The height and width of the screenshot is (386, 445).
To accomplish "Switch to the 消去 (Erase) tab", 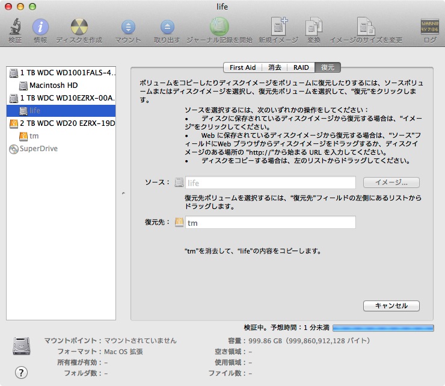I will click(x=275, y=67).
